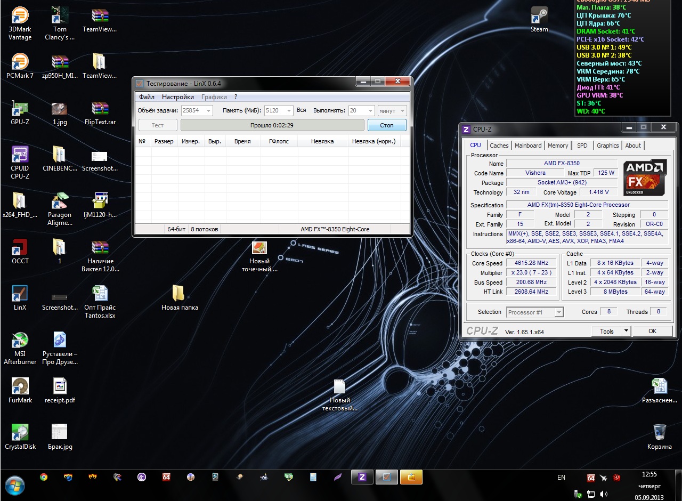Expand the Объём задачи dropdown in LinX
Viewport: 682px width, 501px height.
pos(208,110)
